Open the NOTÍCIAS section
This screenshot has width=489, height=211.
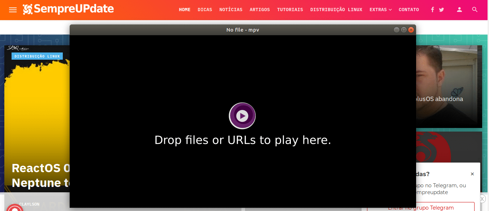click(x=231, y=10)
